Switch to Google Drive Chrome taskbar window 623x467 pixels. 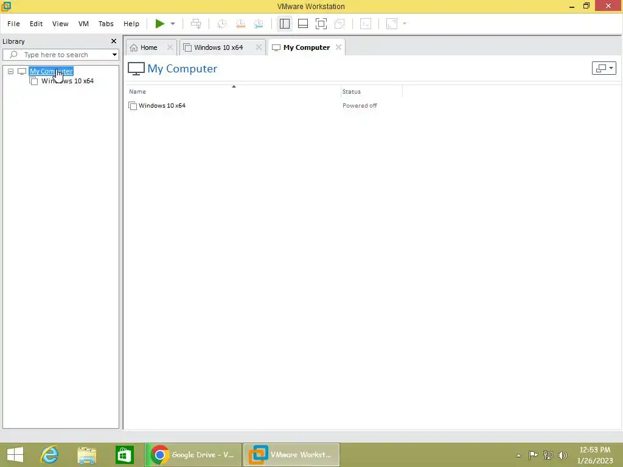click(x=193, y=455)
